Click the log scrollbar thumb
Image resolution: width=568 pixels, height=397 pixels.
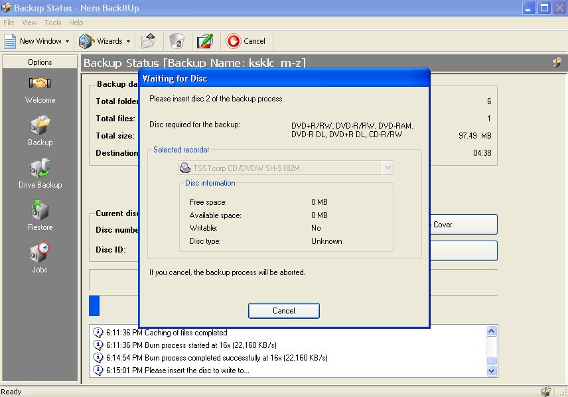(x=491, y=361)
